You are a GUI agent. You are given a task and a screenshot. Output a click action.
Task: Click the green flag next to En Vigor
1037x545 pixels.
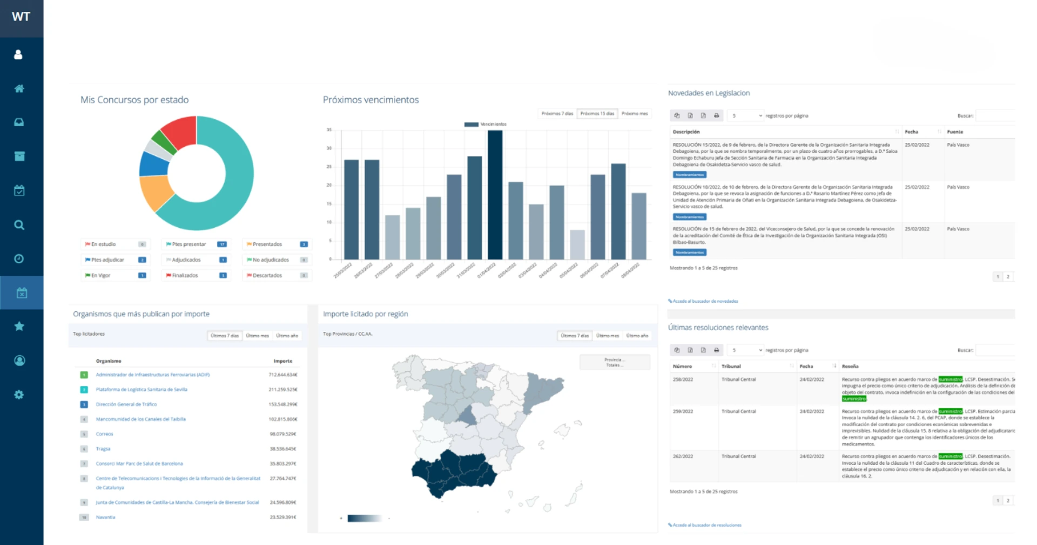coord(87,276)
